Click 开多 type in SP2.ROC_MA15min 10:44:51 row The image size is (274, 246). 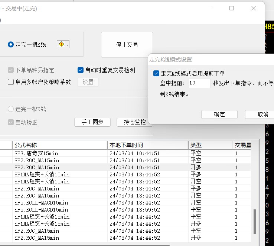(x=196, y=167)
